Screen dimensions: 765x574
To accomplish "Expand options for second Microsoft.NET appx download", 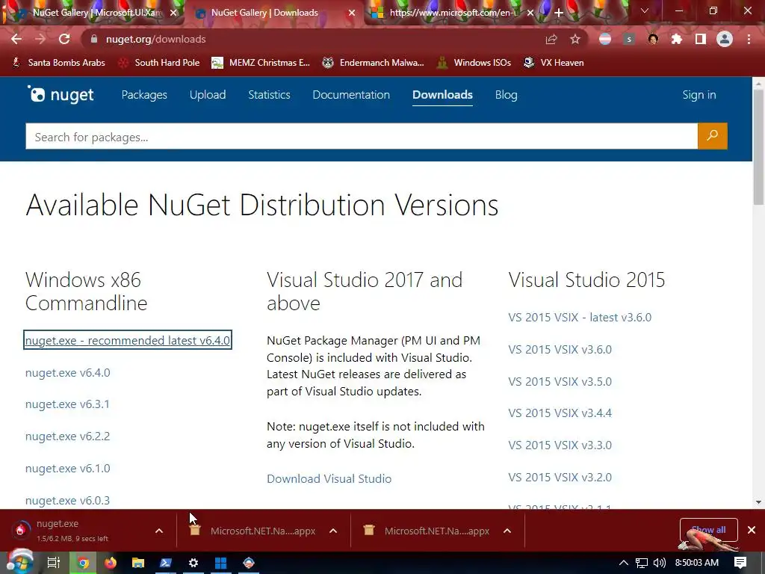I will click(x=507, y=531).
